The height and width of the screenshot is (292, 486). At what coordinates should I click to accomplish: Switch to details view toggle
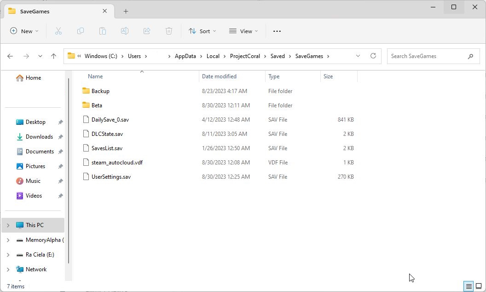469,286
